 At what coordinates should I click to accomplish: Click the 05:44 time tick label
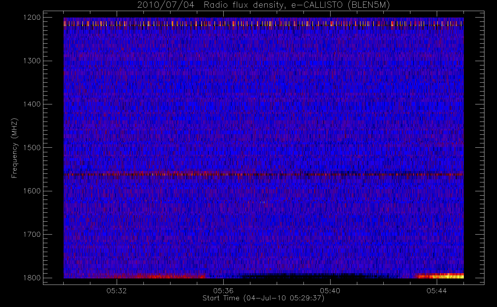436,291
